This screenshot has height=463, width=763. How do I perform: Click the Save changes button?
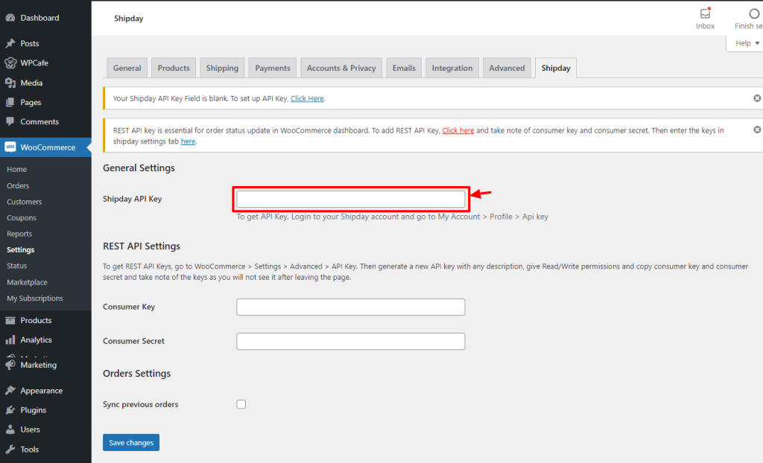click(131, 443)
